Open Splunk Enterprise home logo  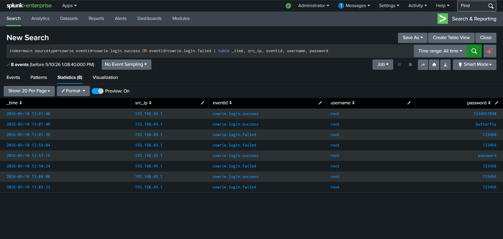click(x=29, y=6)
